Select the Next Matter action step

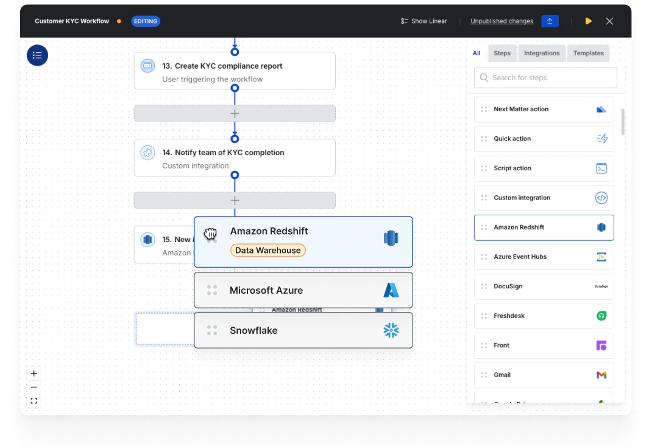(x=544, y=109)
